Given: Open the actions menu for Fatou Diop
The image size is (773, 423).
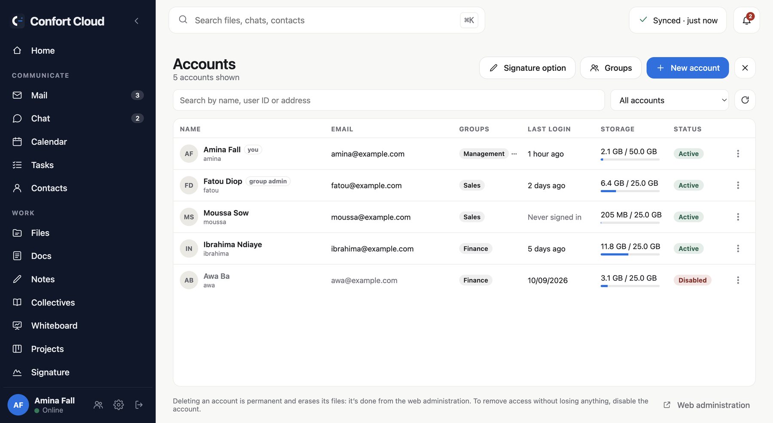Looking at the screenshot, I should tap(738, 185).
